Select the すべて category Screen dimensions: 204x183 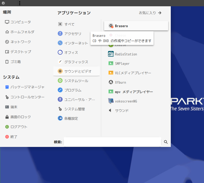(76, 24)
